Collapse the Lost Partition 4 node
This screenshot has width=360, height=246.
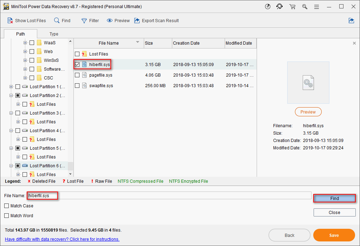pos(11,131)
